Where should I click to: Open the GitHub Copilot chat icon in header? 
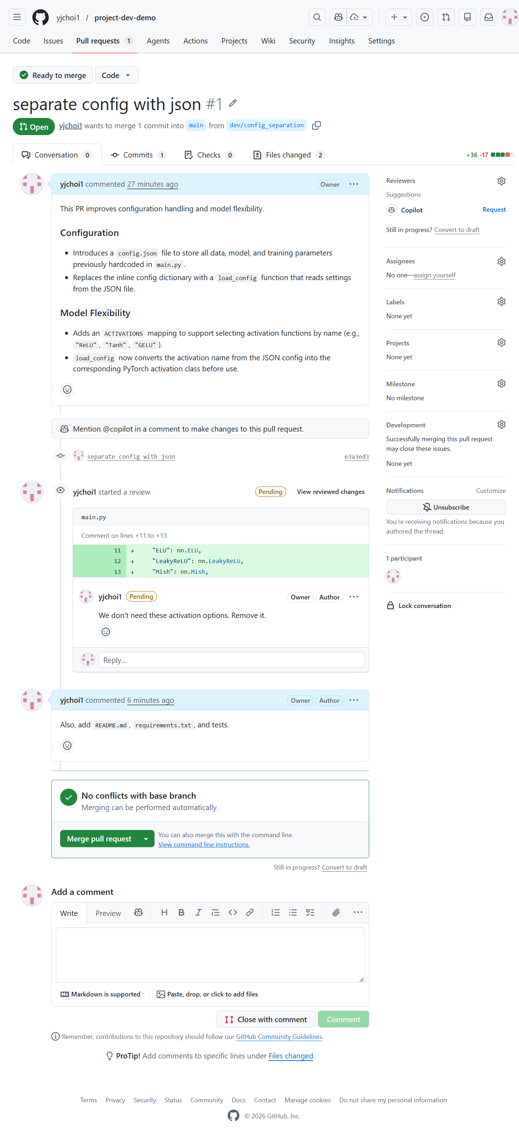click(x=338, y=17)
